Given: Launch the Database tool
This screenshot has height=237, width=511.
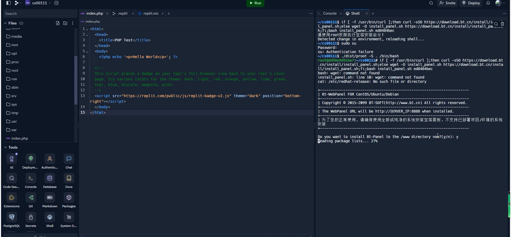Looking at the screenshot, I should pyautogui.click(x=50, y=178).
